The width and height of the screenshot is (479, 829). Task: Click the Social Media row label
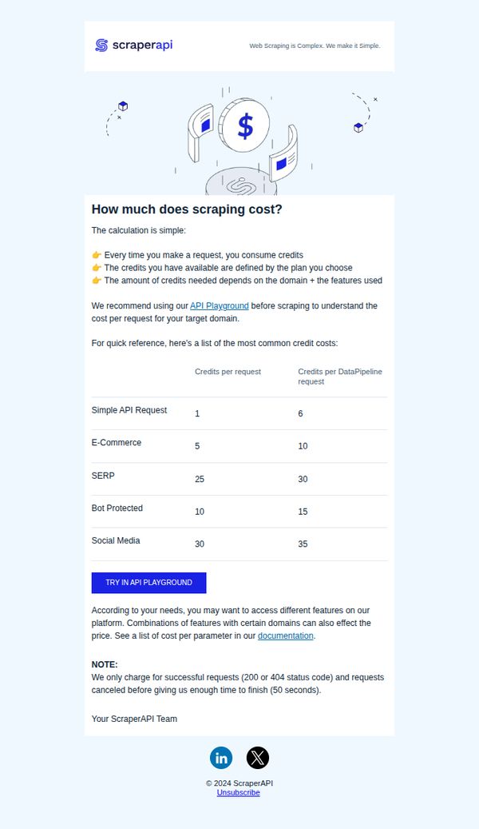point(116,540)
